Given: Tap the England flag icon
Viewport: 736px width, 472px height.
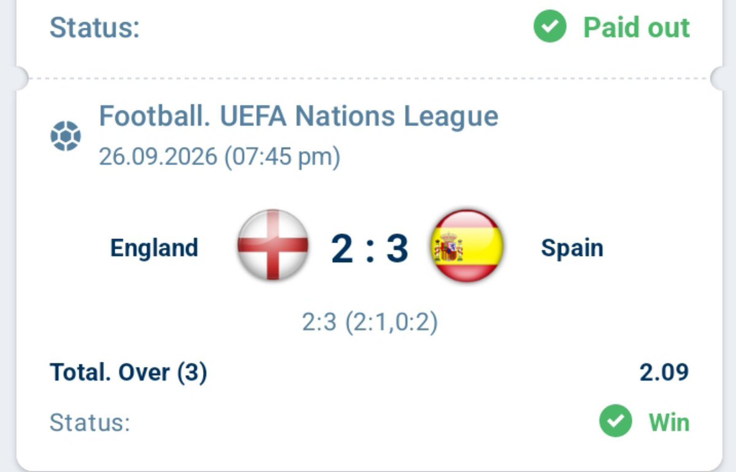Looking at the screenshot, I should point(273,246).
